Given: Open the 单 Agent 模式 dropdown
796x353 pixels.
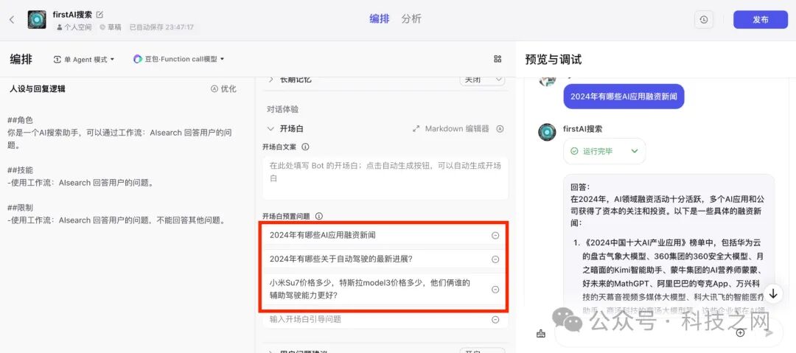Looking at the screenshot, I should [x=84, y=60].
